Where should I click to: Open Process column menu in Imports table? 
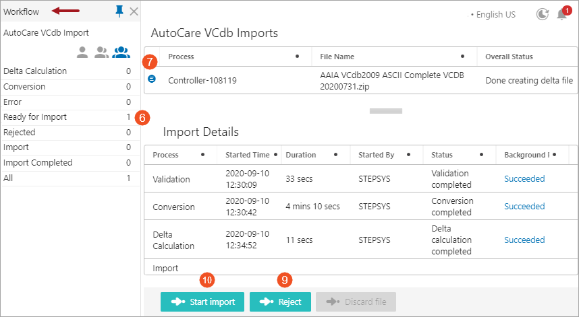[x=297, y=57]
